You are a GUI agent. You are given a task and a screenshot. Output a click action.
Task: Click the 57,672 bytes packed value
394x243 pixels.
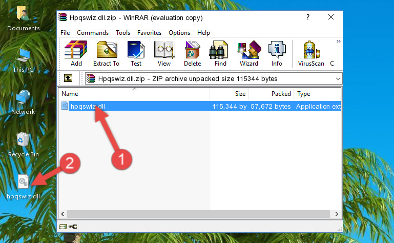pos(271,107)
